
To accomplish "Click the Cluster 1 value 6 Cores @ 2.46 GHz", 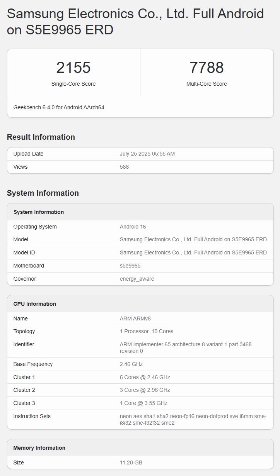I will [145, 377].
